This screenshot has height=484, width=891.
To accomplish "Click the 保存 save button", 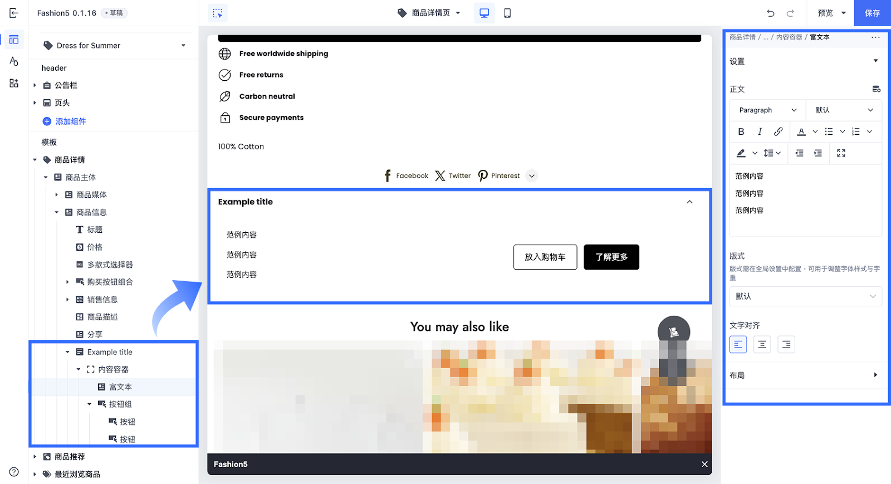I will click(872, 13).
